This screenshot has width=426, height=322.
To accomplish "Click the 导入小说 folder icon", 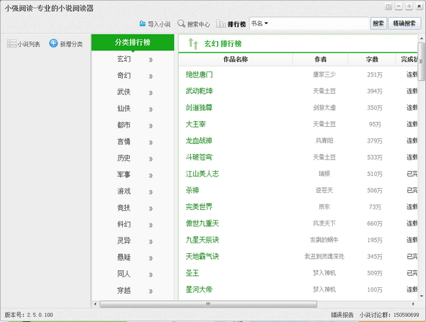I will coord(143,23).
